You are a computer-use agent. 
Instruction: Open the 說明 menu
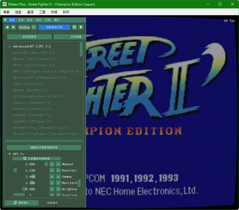point(66,12)
